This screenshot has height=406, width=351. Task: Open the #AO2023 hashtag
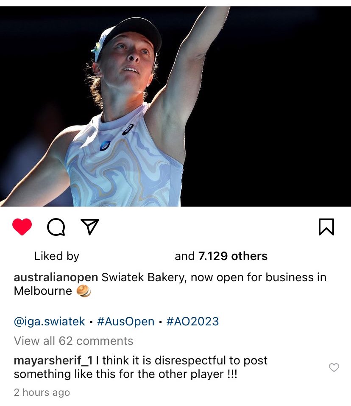click(x=192, y=321)
